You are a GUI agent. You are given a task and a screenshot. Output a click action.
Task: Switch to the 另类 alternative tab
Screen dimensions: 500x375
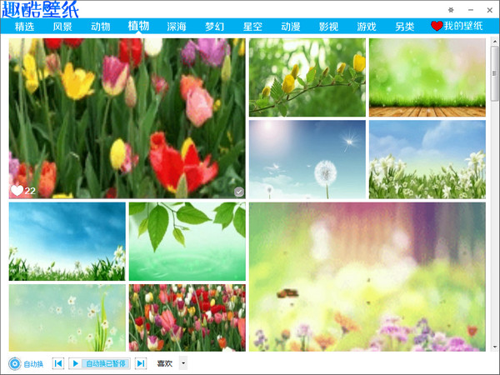tap(405, 27)
